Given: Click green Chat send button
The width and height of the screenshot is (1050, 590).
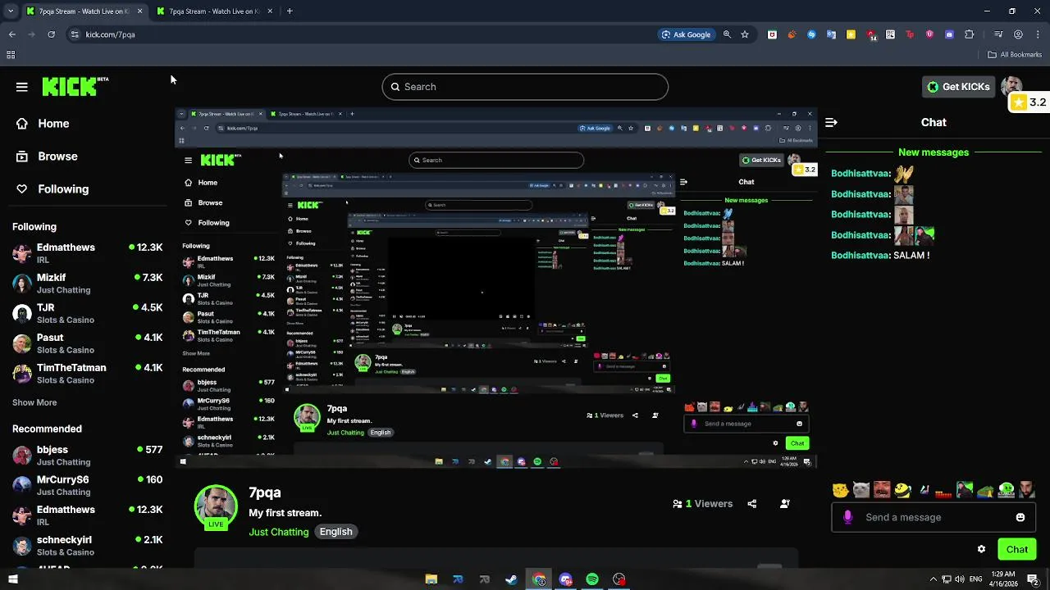Looking at the screenshot, I should tap(1017, 549).
